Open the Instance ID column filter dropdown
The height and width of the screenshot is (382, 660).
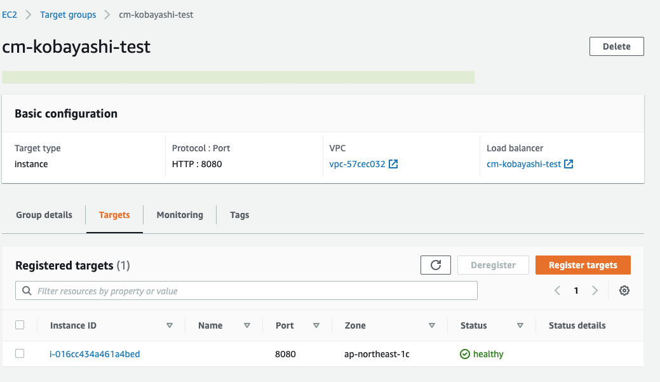pyautogui.click(x=170, y=325)
